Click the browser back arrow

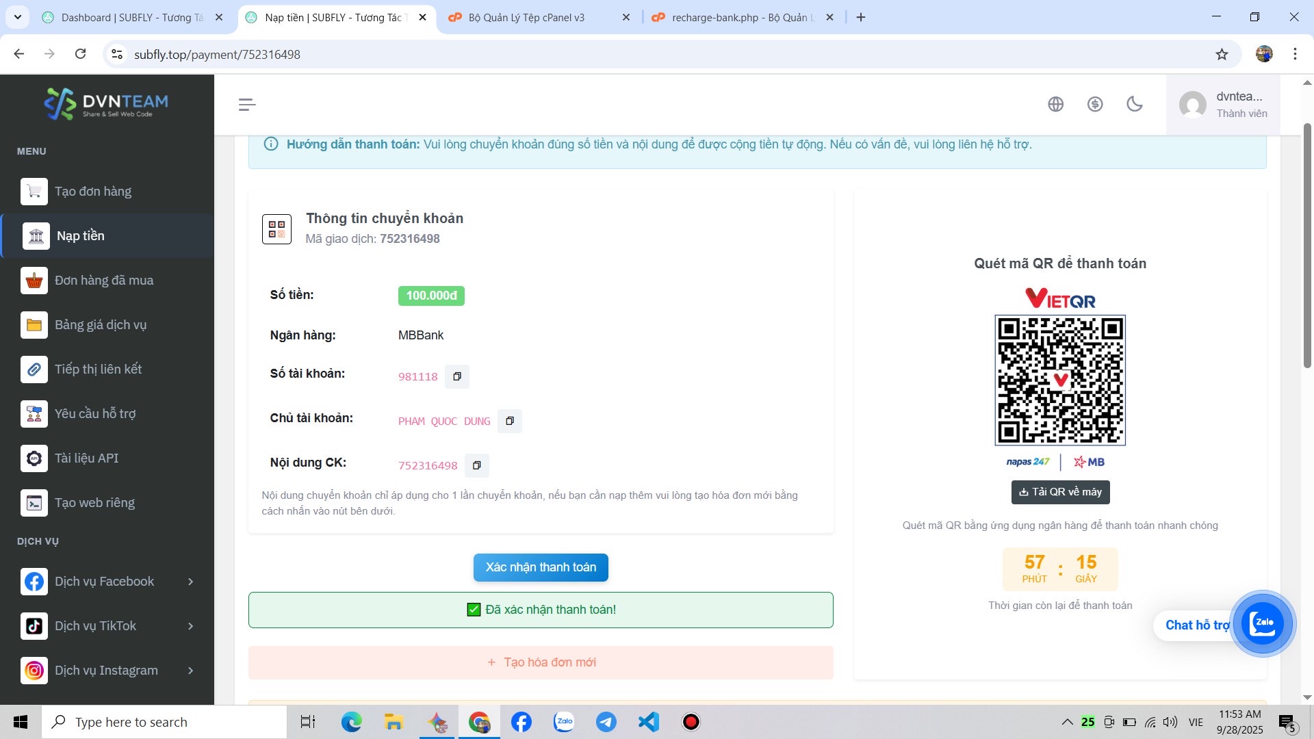pyautogui.click(x=19, y=54)
